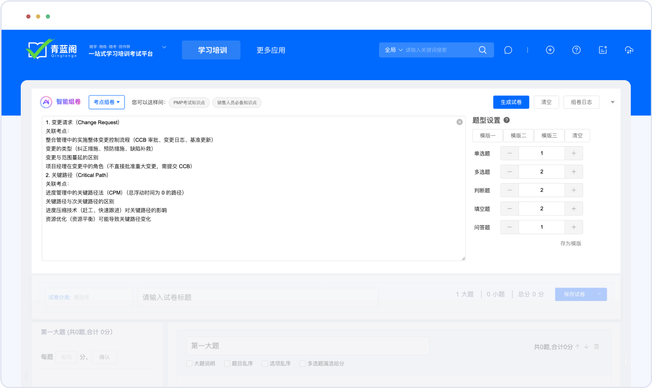The width and height of the screenshot is (652, 388).
Task: Enable the 大题说明 checkbox
Action: click(x=190, y=363)
